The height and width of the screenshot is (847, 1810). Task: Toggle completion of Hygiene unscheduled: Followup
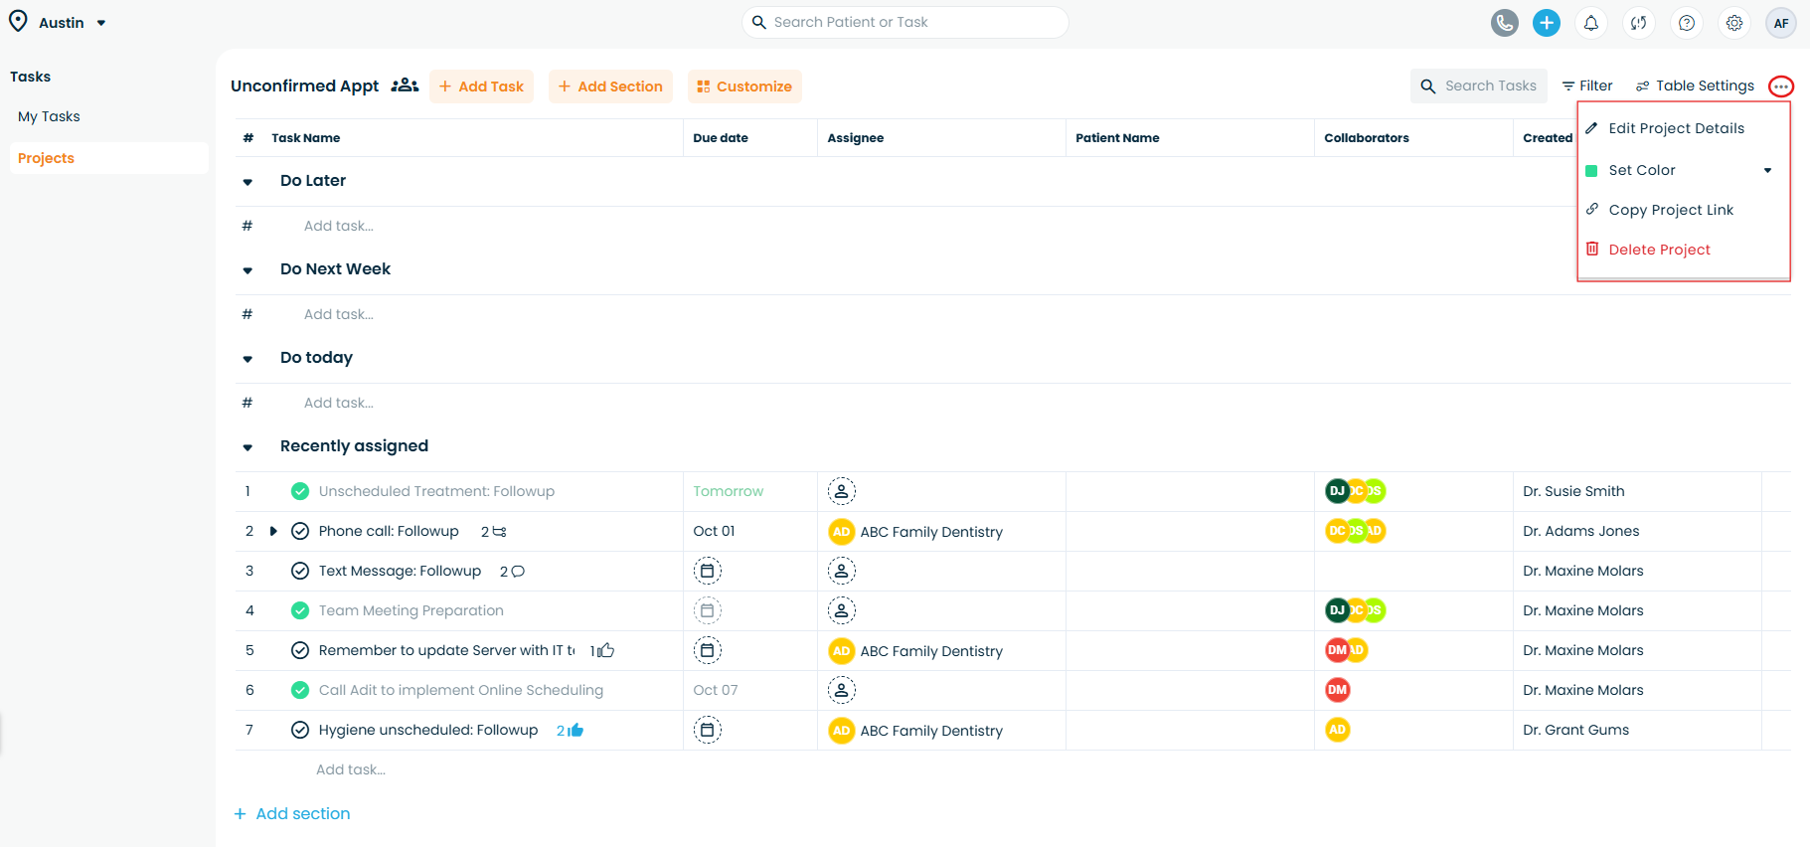pos(300,730)
